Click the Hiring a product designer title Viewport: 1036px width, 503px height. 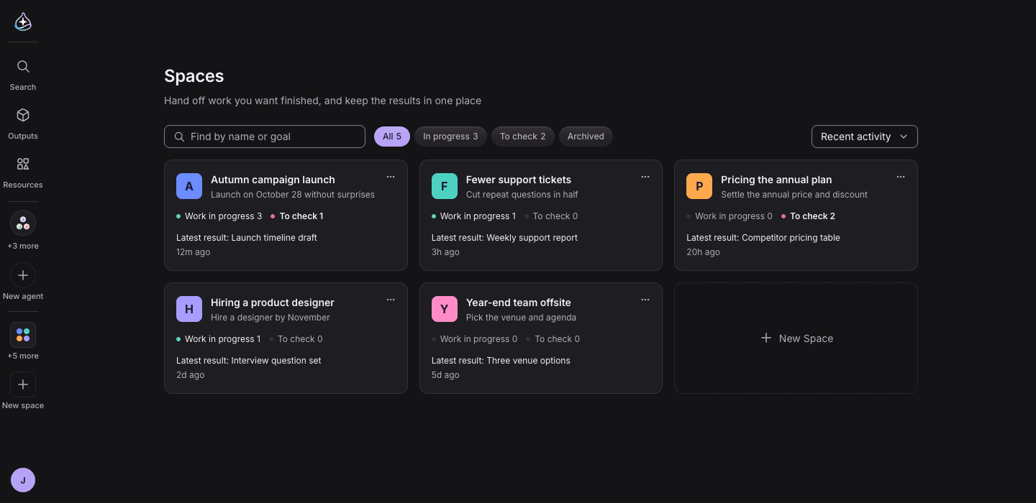(273, 303)
